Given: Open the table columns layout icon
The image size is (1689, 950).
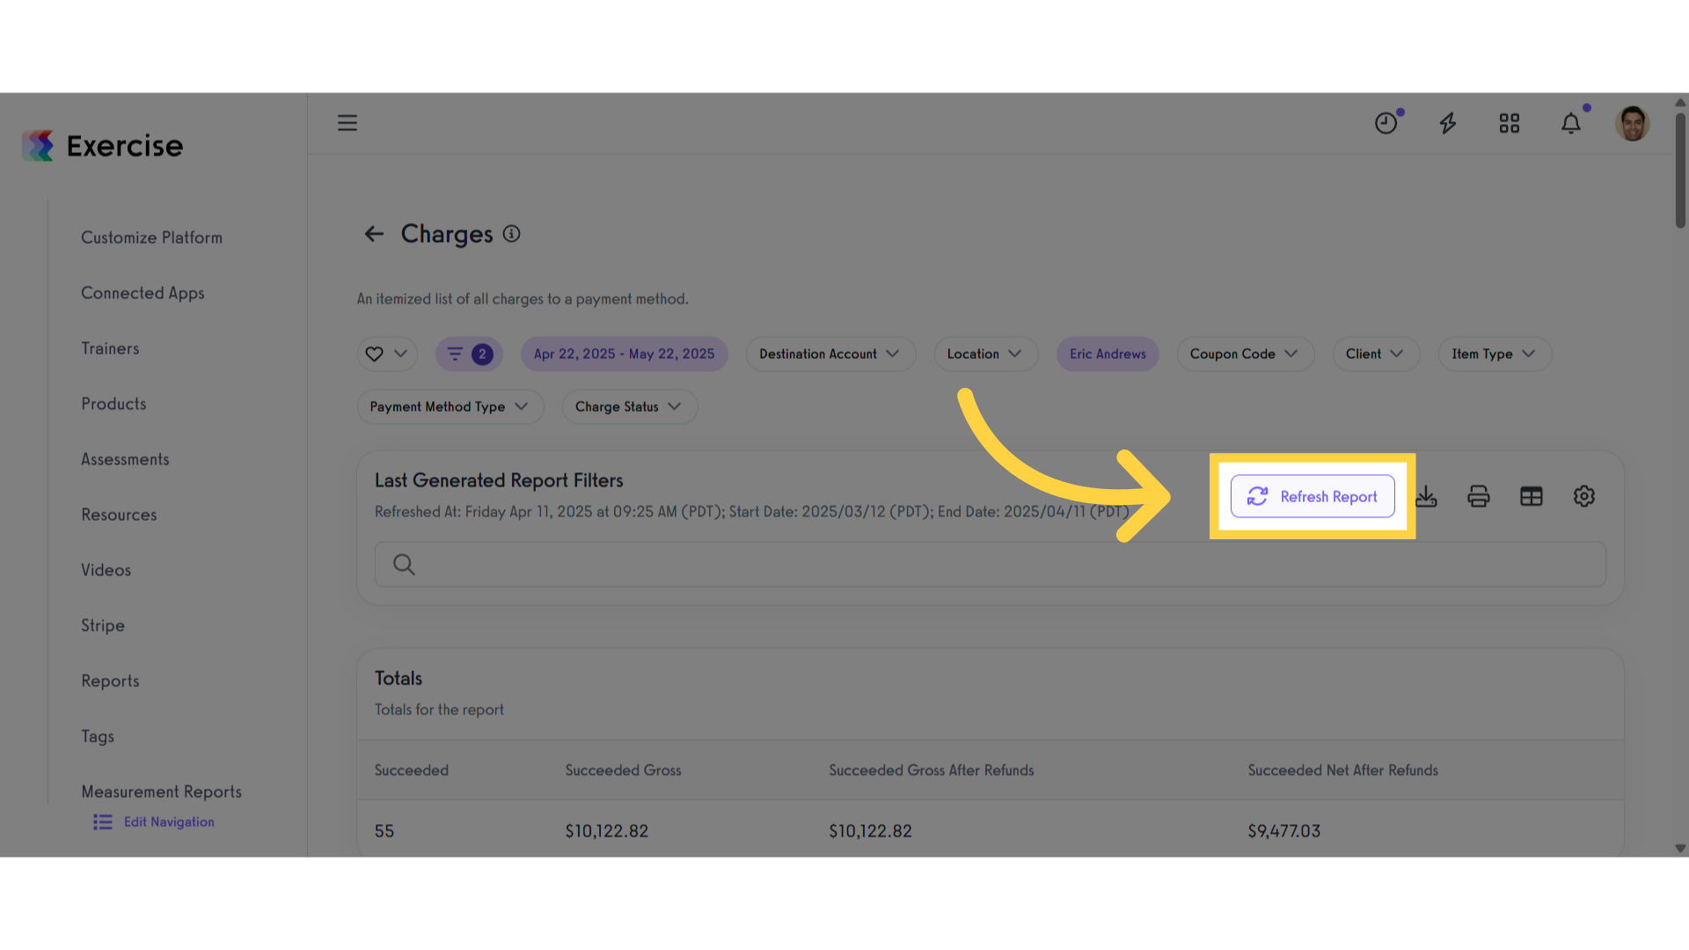Looking at the screenshot, I should point(1532,497).
